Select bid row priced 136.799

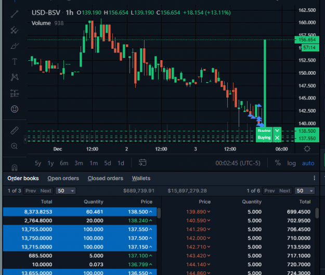(x=80, y=265)
